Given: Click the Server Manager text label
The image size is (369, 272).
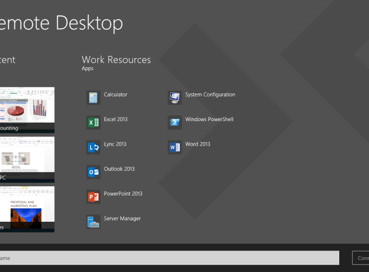Looking at the screenshot, I should tap(122, 219).
